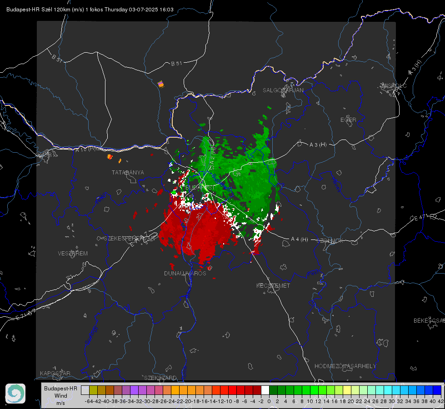Click the legend value -10
445x409 pixels.
tap(228, 401)
